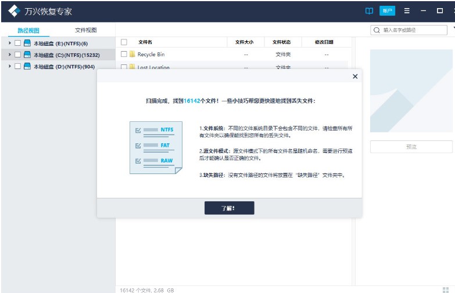This screenshot has width=455, height=293.
Task: Click the local disk (E:) drive icon
Action: pos(27,44)
